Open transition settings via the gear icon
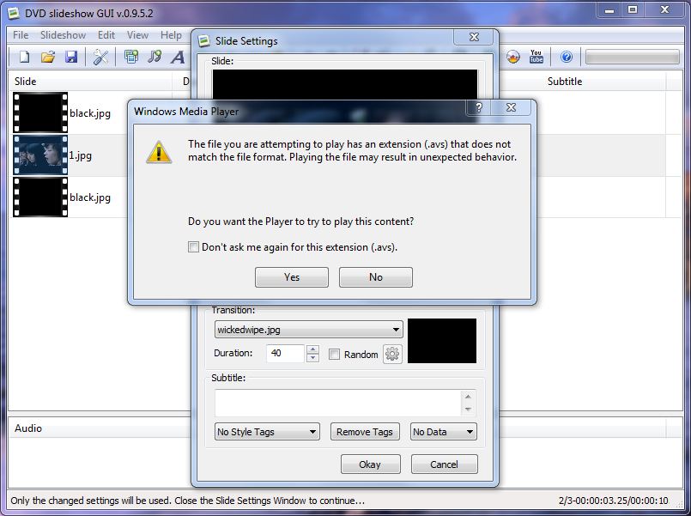This screenshot has height=516, width=691. (392, 354)
